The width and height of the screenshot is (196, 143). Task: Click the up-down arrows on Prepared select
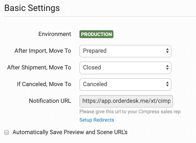[167, 51]
